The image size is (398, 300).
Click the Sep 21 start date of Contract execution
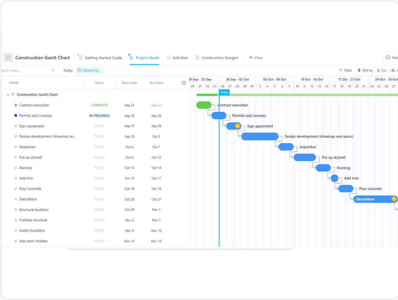pos(129,105)
